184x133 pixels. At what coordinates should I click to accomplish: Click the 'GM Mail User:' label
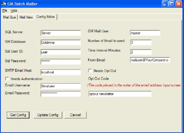click(x=99, y=31)
